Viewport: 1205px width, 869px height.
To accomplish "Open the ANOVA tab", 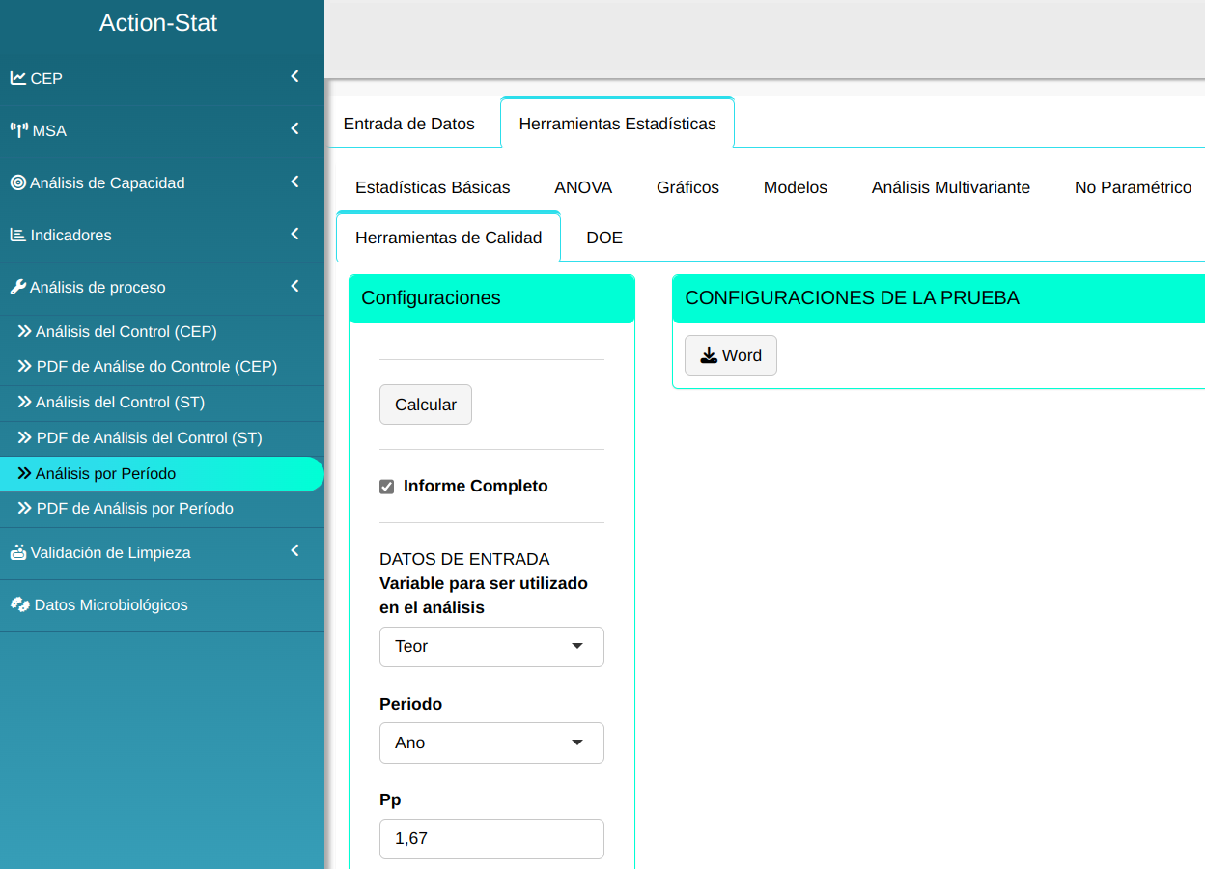I will point(583,187).
